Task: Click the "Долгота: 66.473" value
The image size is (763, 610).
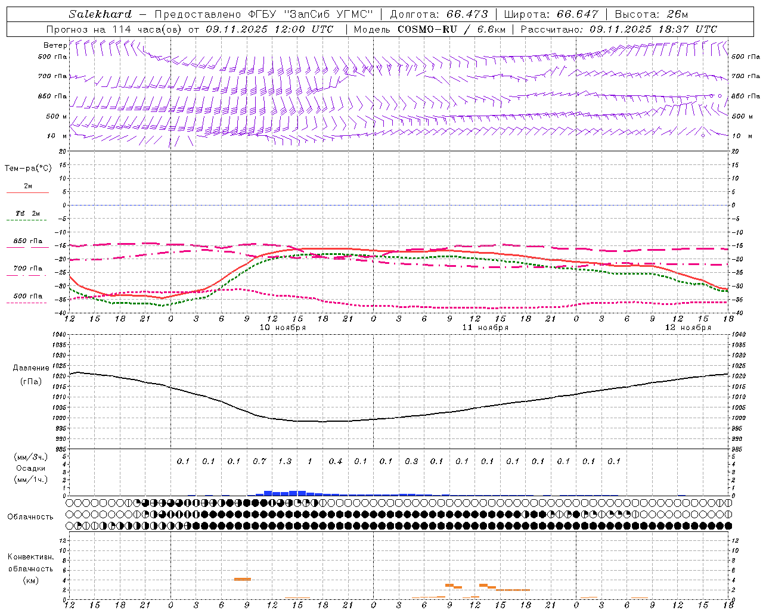Action: (x=439, y=14)
